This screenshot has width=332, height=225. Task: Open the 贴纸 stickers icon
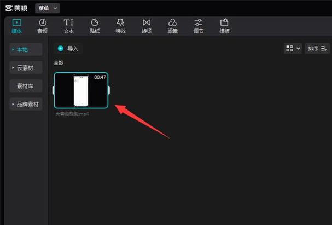coord(95,22)
